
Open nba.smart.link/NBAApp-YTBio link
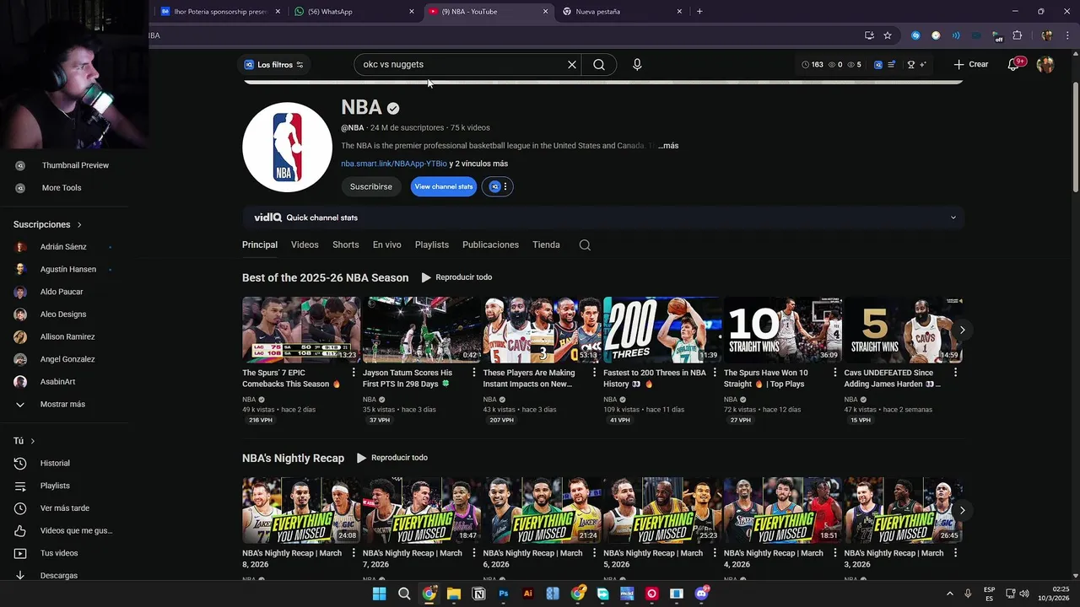tap(394, 164)
